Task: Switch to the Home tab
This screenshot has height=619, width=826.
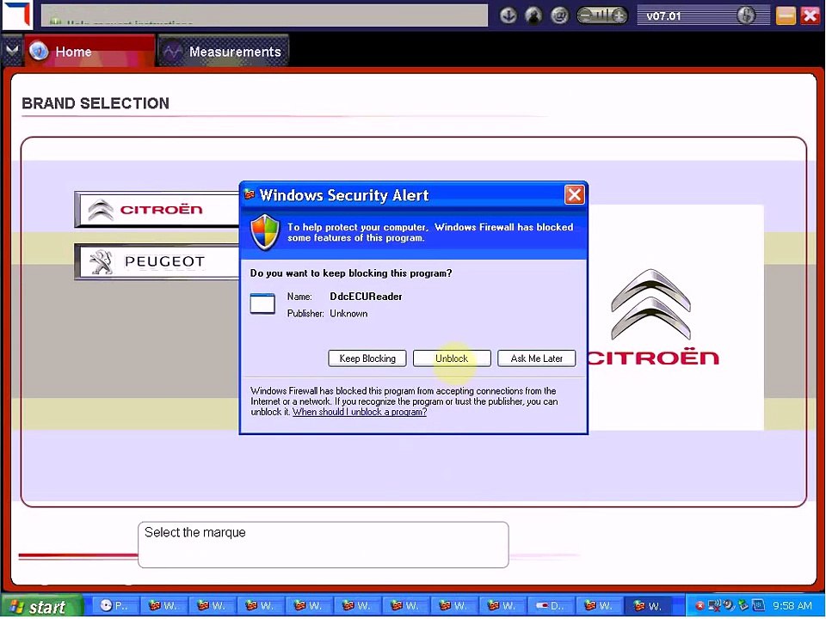Action: (89, 52)
